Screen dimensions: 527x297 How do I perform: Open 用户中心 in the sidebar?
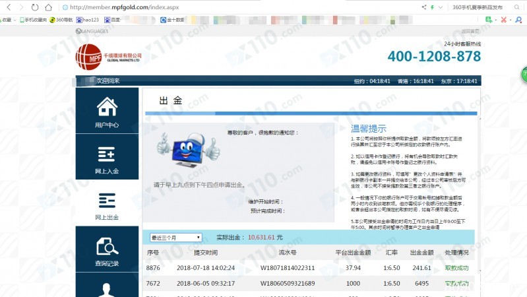[107, 111]
